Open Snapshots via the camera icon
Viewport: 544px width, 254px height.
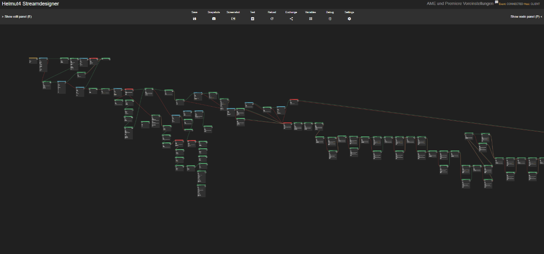click(214, 19)
